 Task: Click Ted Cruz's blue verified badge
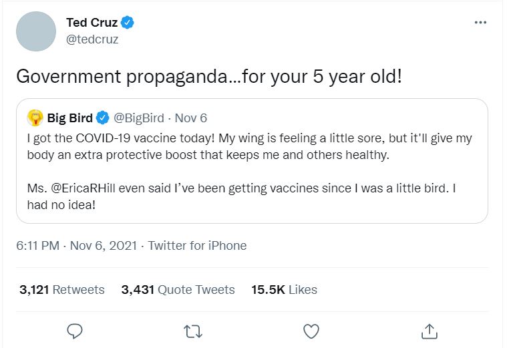click(x=128, y=23)
